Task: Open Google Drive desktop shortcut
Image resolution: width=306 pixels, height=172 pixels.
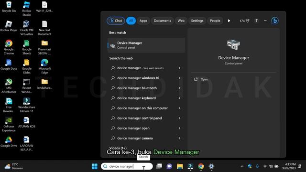Action: [x=9, y=142]
